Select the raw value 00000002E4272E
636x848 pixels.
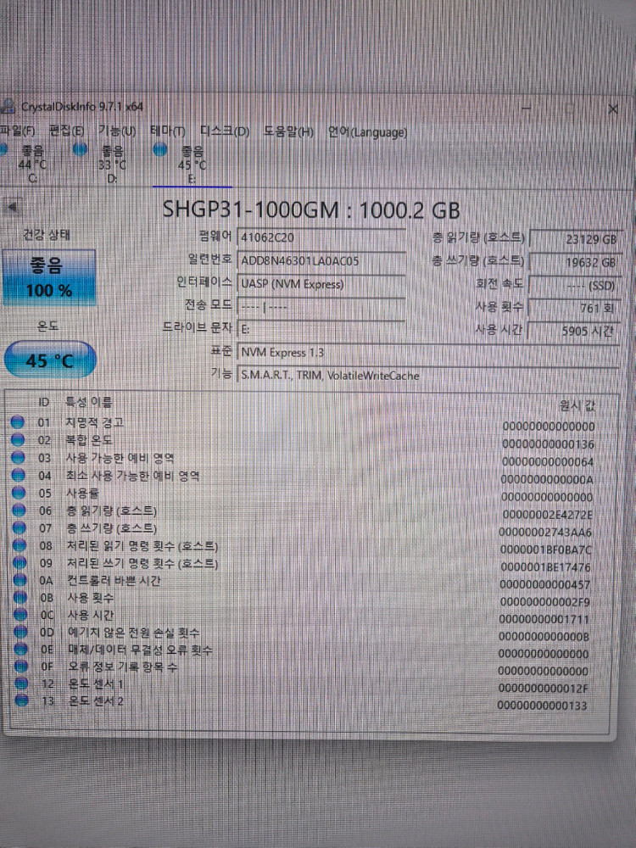click(x=547, y=515)
